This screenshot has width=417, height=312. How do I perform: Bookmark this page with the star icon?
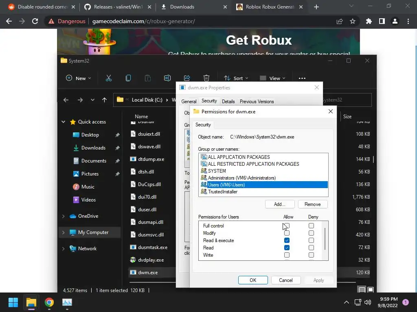pos(353,21)
